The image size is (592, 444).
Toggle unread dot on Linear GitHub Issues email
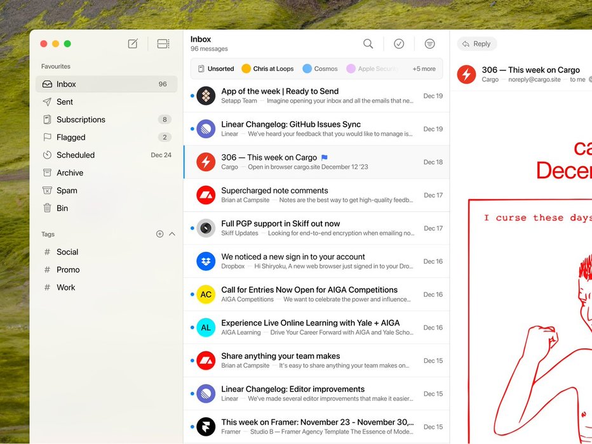[192, 129]
